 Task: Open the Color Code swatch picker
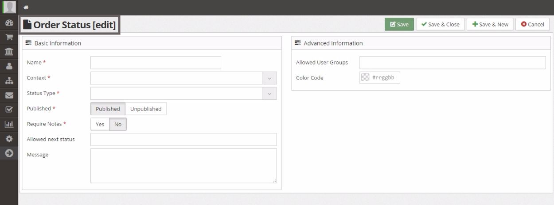pos(365,78)
